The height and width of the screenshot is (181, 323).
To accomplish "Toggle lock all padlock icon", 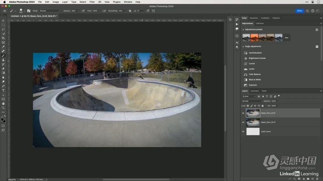I will (x=263, y=106).
